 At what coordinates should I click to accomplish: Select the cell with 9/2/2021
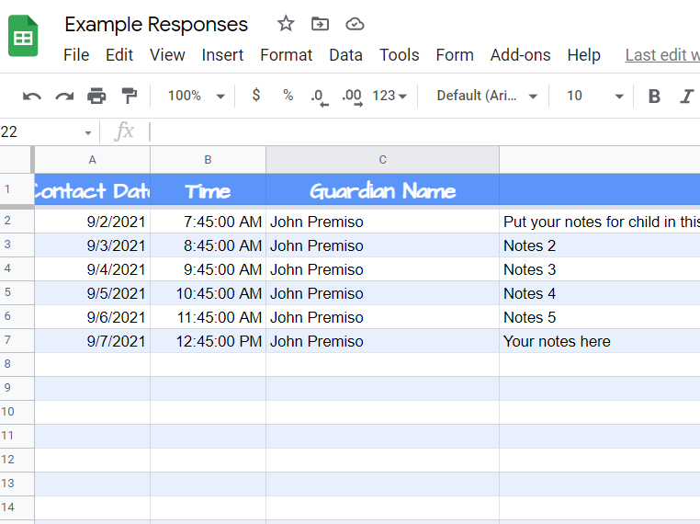tap(92, 222)
